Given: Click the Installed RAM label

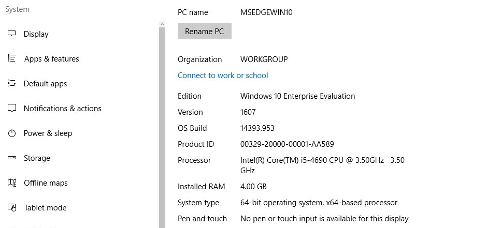Looking at the screenshot, I should [x=202, y=187].
